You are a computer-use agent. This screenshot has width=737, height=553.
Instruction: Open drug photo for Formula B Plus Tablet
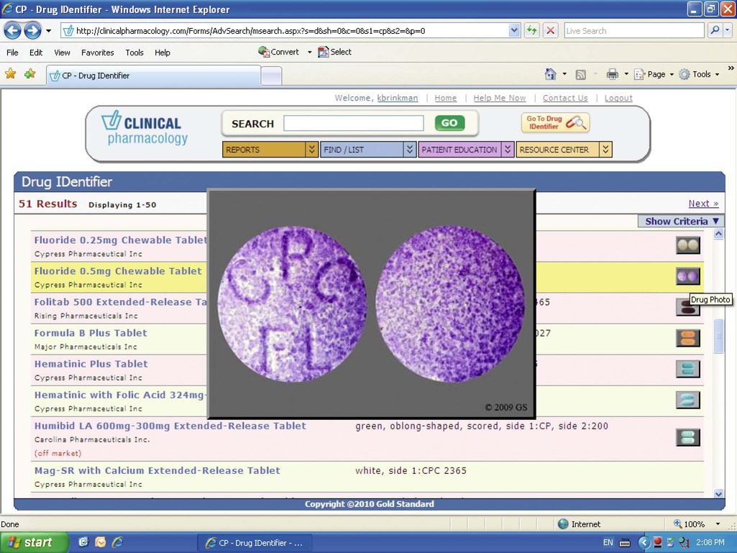(x=687, y=338)
